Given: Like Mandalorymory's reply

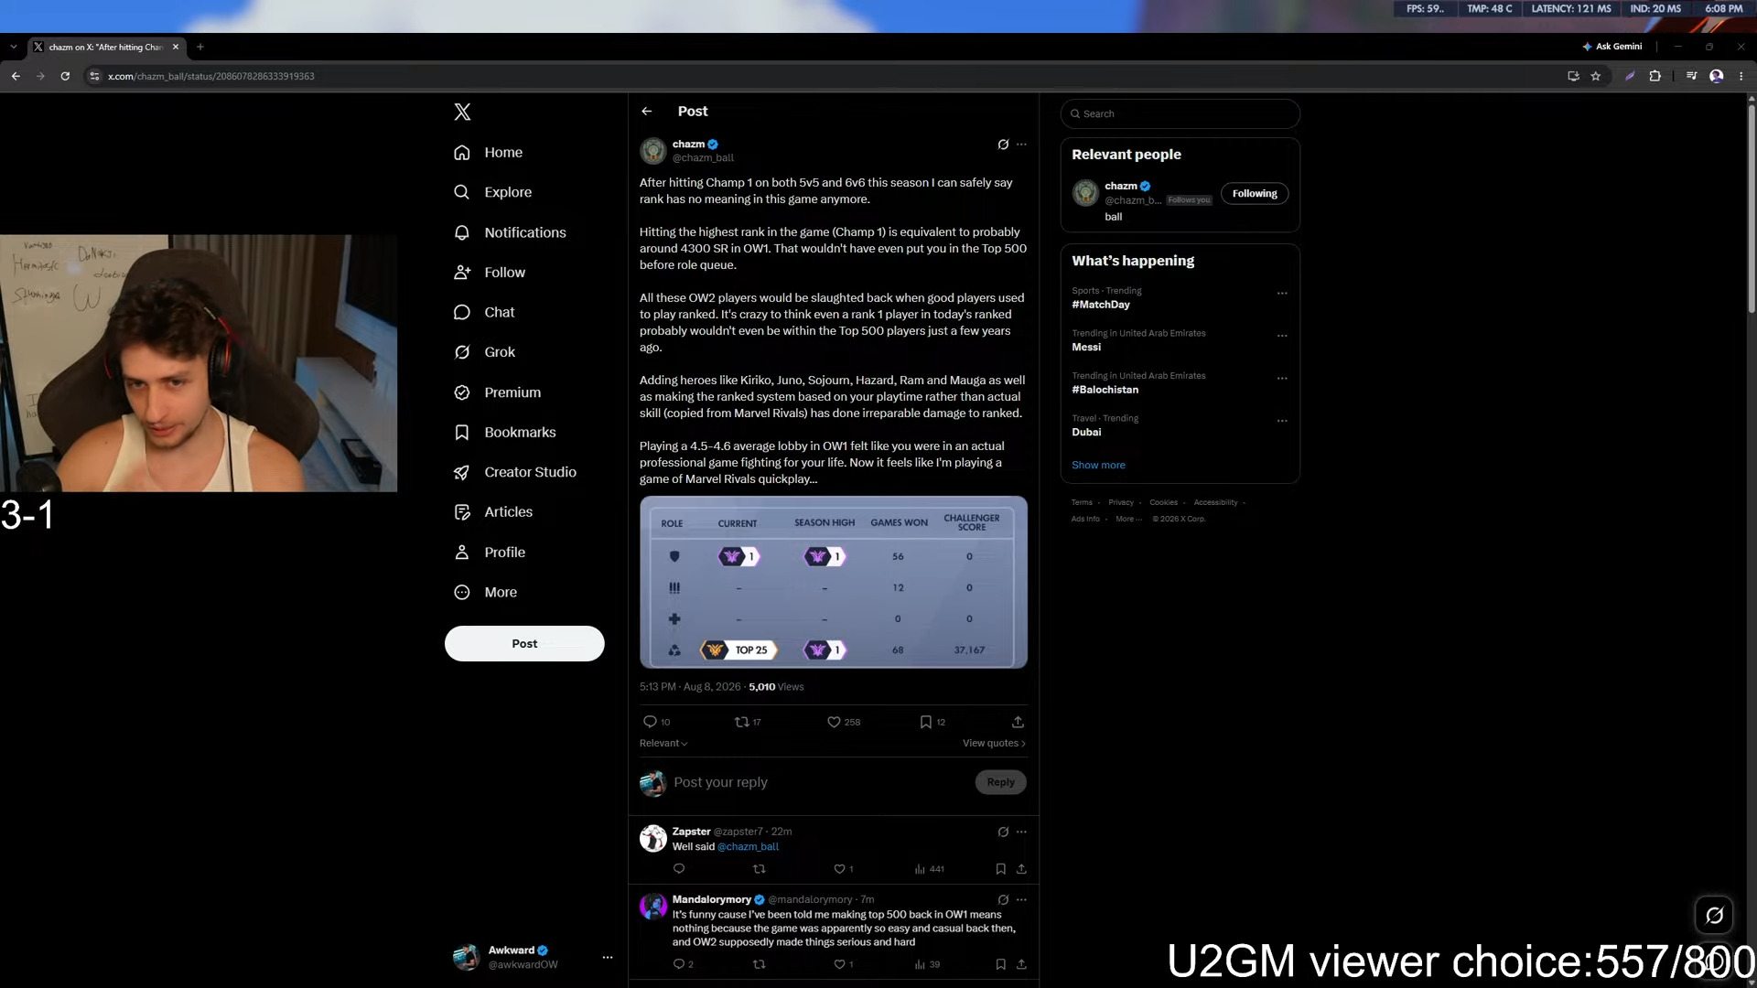Looking at the screenshot, I should [839, 964].
